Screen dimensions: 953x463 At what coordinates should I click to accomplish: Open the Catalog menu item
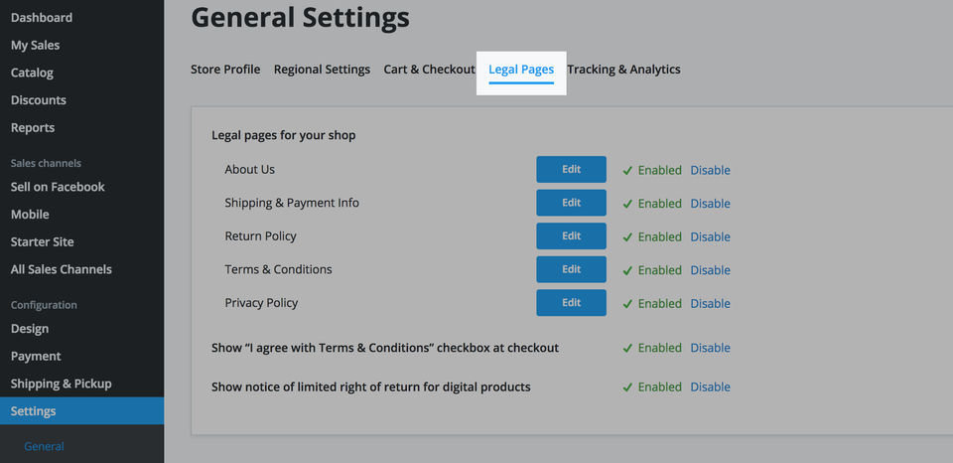(x=32, y=73)
